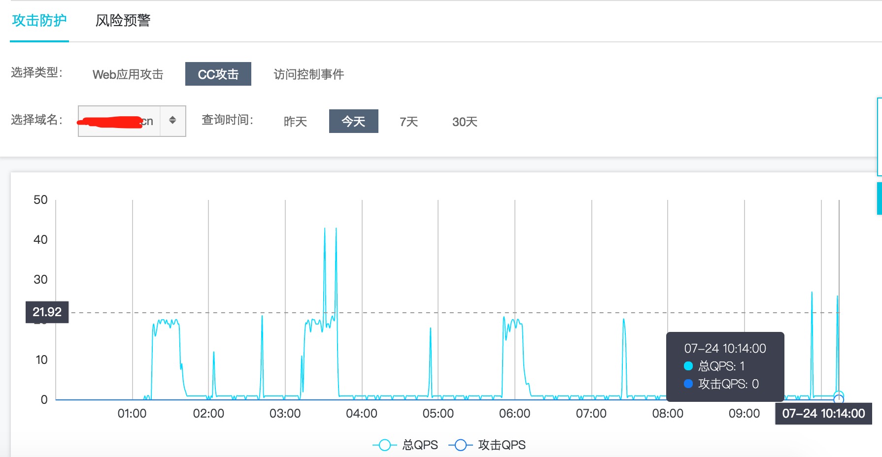
Task: Toggle 总QPS series in chart legend
Action: tap(405, 445)
